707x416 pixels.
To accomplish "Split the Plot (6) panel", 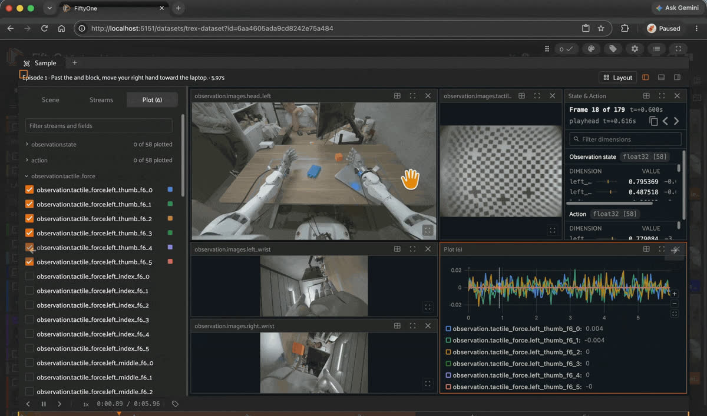I will 646,249.
